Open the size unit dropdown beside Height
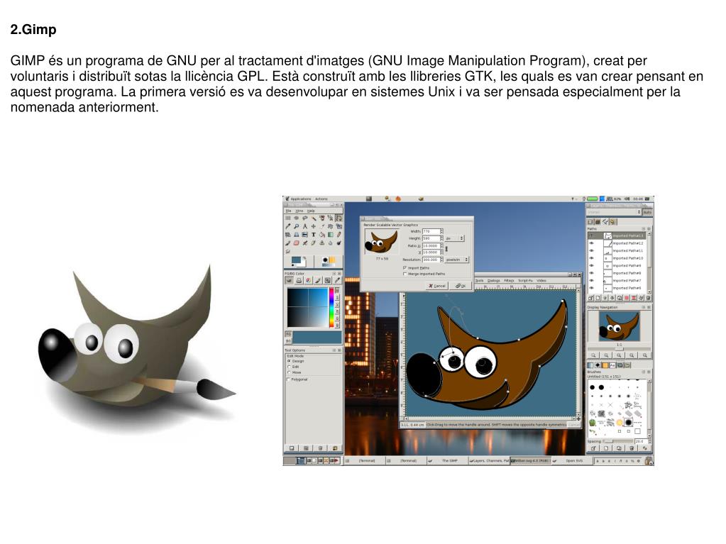Image resolution: width=726 pixels, height=544 pixels. pyautogui.click(x=454, y=238)
